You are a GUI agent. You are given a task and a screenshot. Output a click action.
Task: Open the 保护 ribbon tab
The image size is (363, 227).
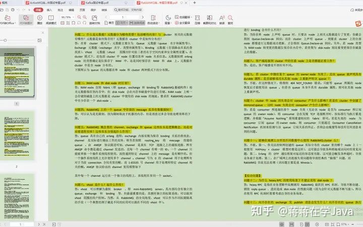coord(93,10)
